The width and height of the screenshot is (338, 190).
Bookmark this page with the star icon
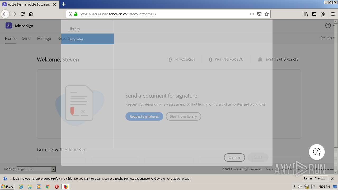(x=267, y=14)
